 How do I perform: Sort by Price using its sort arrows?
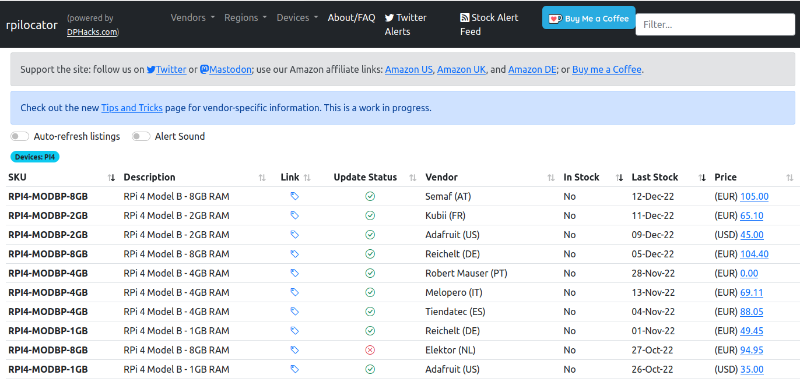coord(790,178)
